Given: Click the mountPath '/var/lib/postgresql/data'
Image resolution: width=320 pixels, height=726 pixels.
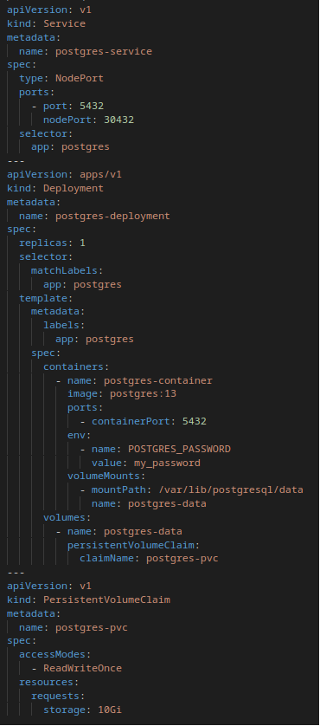Looking at the screenshot, I should [x=231, y=489].
